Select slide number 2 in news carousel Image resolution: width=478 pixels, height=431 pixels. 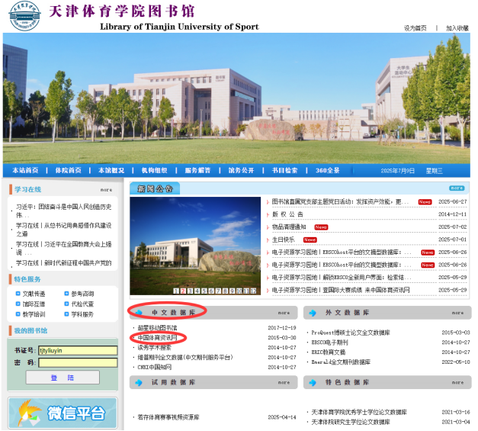[183, 291]
